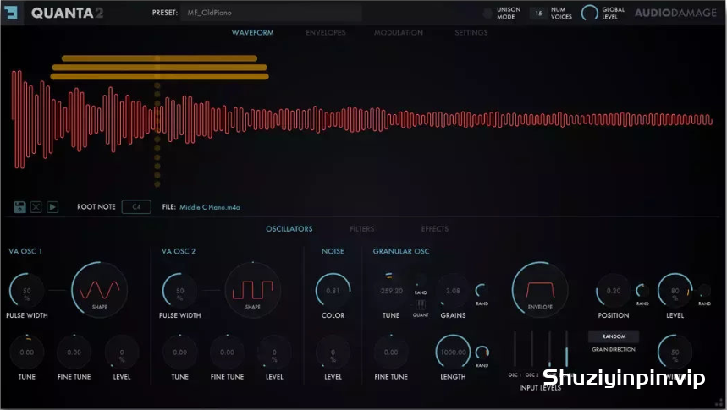Switch to the Envelopes tab

tap(326, 32)
